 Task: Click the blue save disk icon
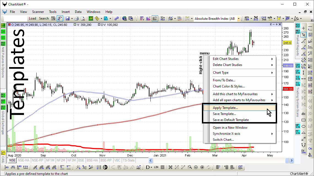pos(67,19)
